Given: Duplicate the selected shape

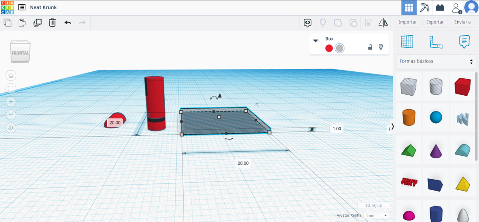Looking at the screenshot, I should pos(37,22).
